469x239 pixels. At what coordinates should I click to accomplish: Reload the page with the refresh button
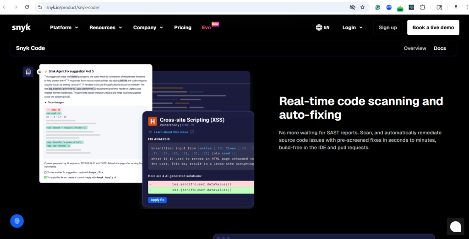(27, 7)
